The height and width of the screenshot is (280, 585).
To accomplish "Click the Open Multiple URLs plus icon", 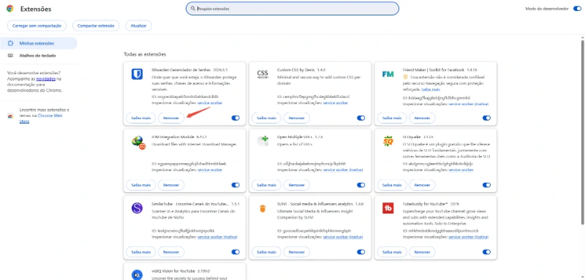I will [x=263, y=141].
